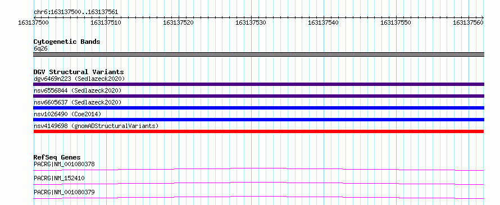This screenshot has height=205, width=500.
Task: Open variant dgv6469n223 (Sedlazeck2020) label
Action: pos(79,79)
